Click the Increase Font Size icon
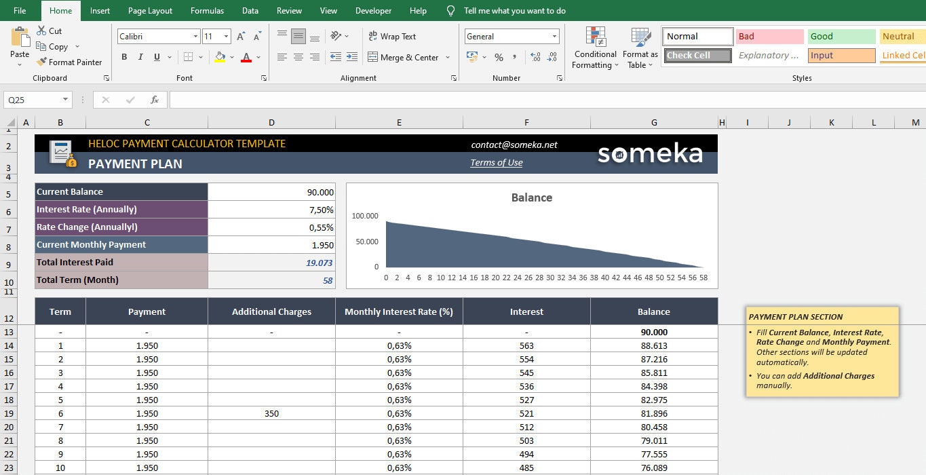 point(243,37)
